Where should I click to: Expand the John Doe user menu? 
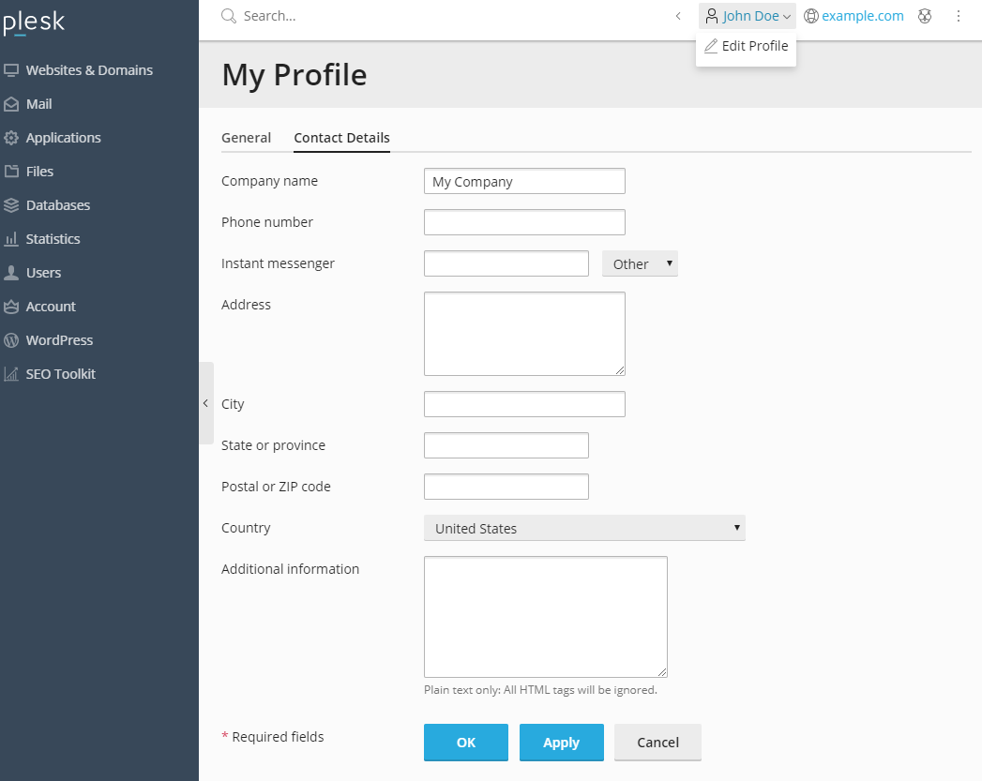748,16
